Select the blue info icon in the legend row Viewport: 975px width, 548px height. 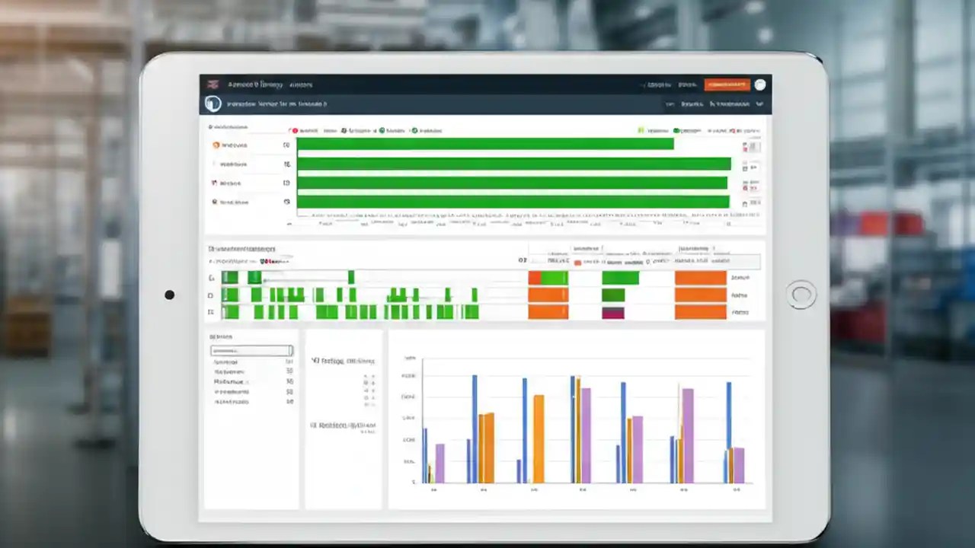[x=344, y=130]
